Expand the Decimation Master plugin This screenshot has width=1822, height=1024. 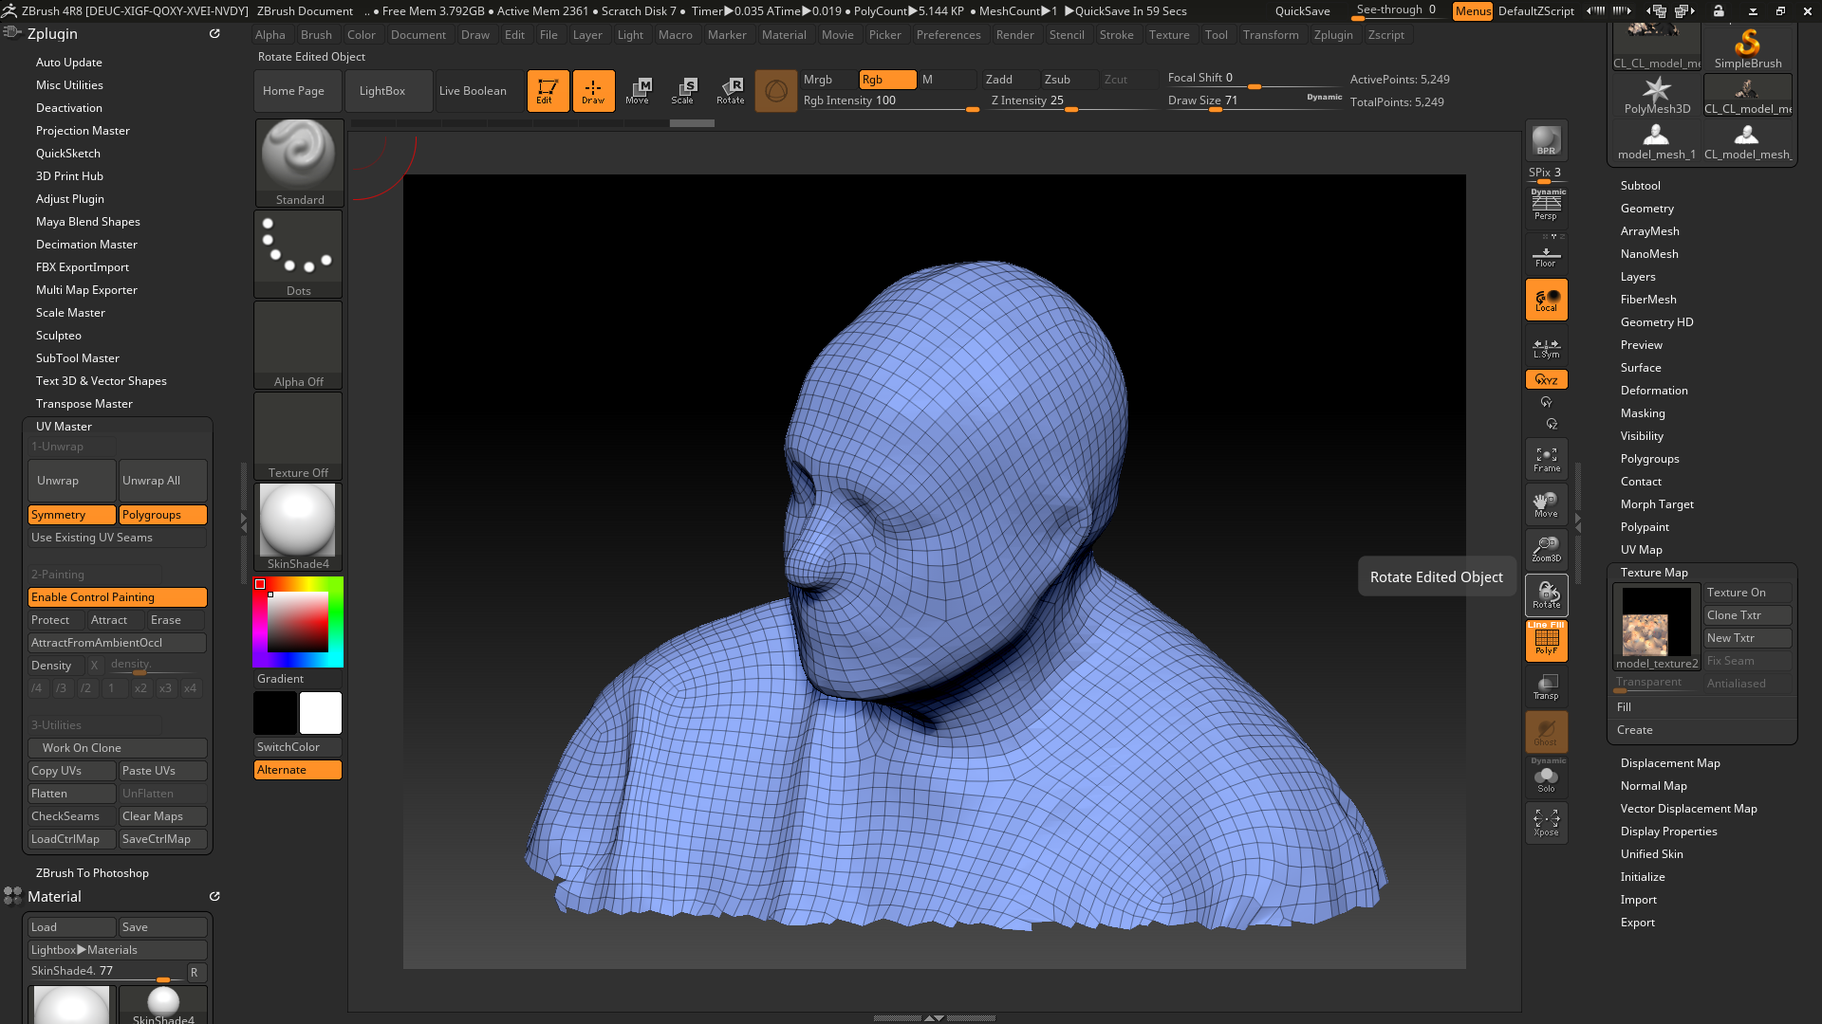point(86,245)
